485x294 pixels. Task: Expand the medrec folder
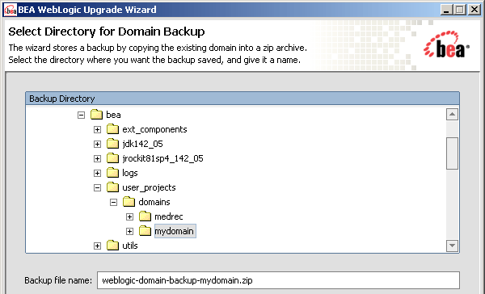tap(129, 216)
